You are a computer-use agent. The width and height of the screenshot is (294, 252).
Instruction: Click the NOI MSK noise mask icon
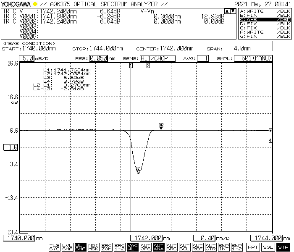point(93,247)
